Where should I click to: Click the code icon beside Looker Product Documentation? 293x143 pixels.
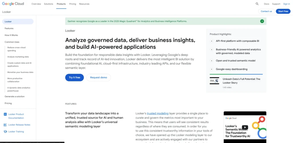pos(5,114)
